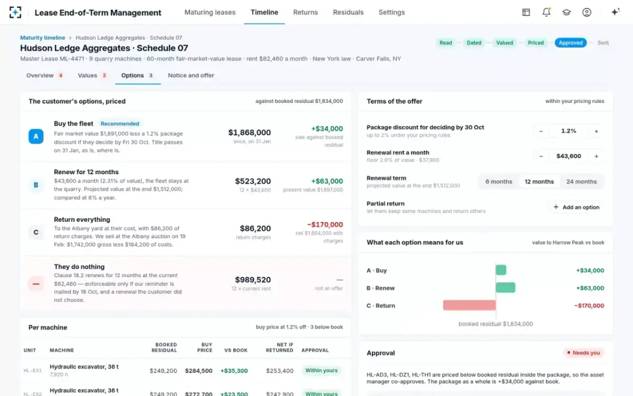The width and height of the screenshot is (633, 396).
Task: Click the B · Renew green chart bar
Action: [505, 288]
